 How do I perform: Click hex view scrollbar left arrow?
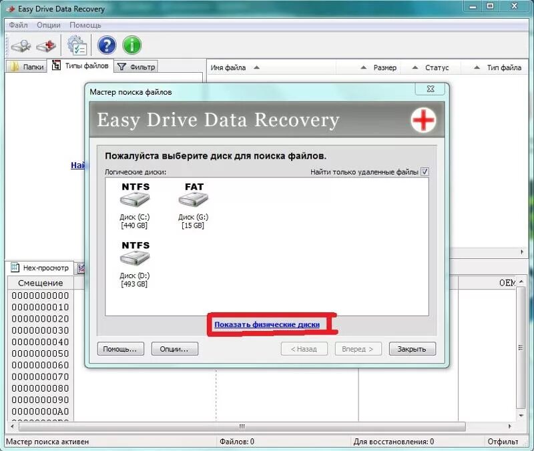pyautogui.click(x=12, y=426)
